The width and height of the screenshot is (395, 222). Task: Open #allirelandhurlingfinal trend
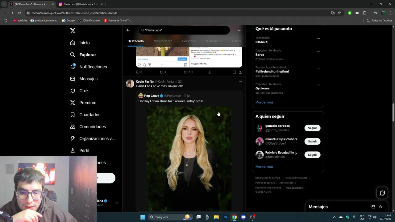272,72
